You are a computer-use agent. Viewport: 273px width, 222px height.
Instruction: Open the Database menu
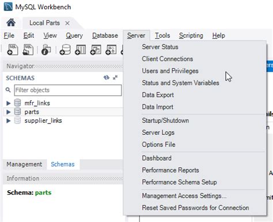(x=105, y=36)
